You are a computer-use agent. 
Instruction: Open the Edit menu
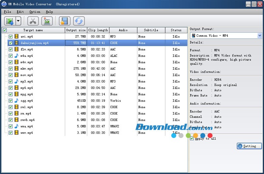(20, 12)
